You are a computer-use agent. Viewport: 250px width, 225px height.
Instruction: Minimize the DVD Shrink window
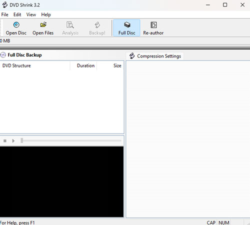208,5
